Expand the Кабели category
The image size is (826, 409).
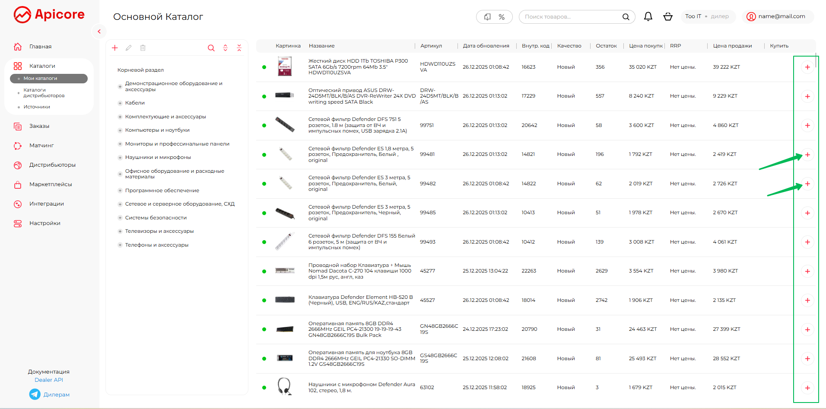(x=120, y=103)
